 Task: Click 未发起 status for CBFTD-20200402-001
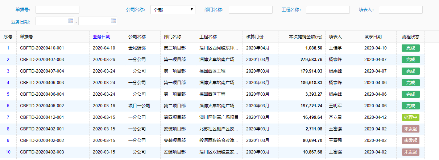click(x=410, y=129)
